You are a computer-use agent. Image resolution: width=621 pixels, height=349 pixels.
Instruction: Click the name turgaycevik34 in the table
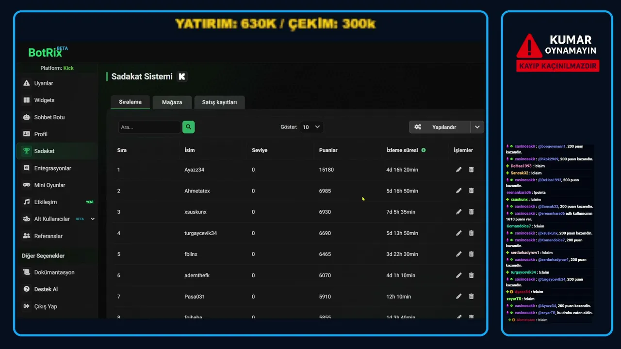pos(201,233)
